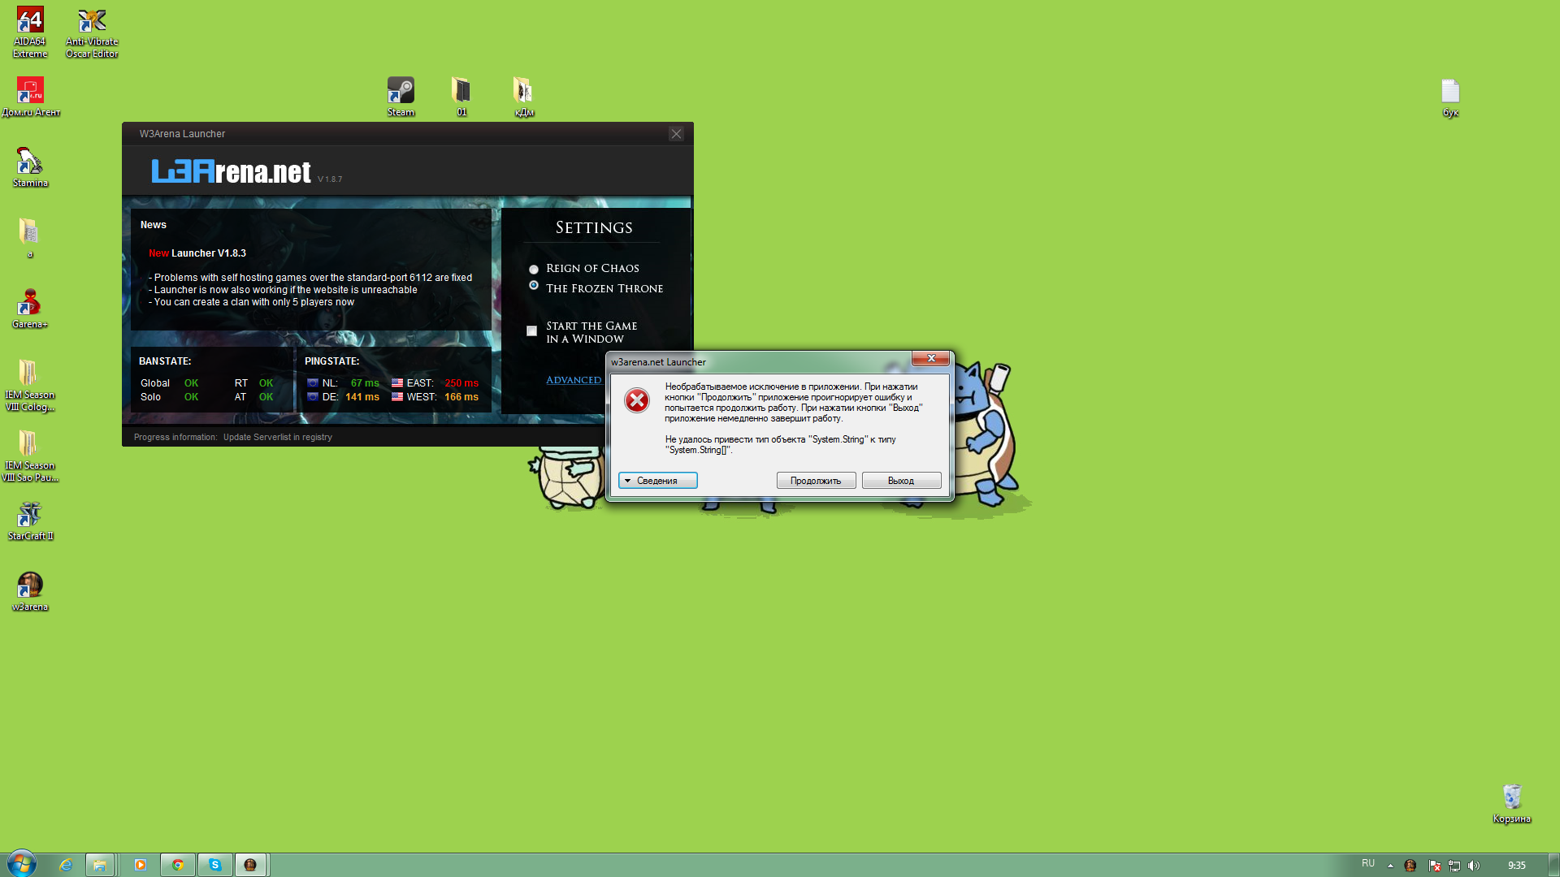Click the EAST ping value 250 ms
Image resolution: width=1560 pixels, height=877 pixels.
461,383
